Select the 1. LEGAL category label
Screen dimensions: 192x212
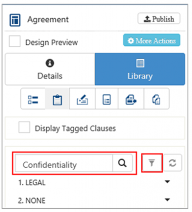pos(32,183)
